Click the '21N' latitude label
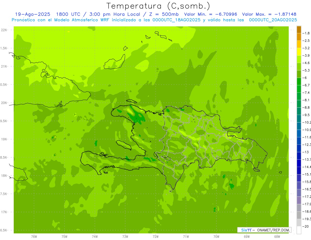 pyautogui.click(x=4, y=67)
